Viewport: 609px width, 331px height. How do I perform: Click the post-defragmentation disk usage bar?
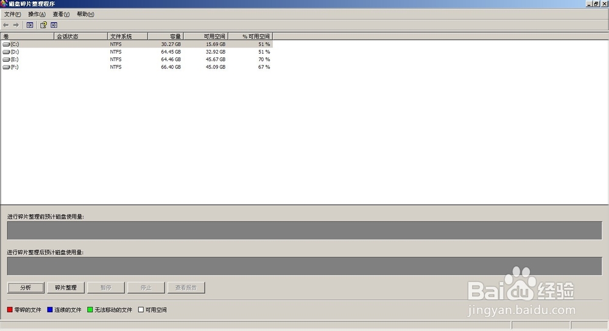(304, 266)
